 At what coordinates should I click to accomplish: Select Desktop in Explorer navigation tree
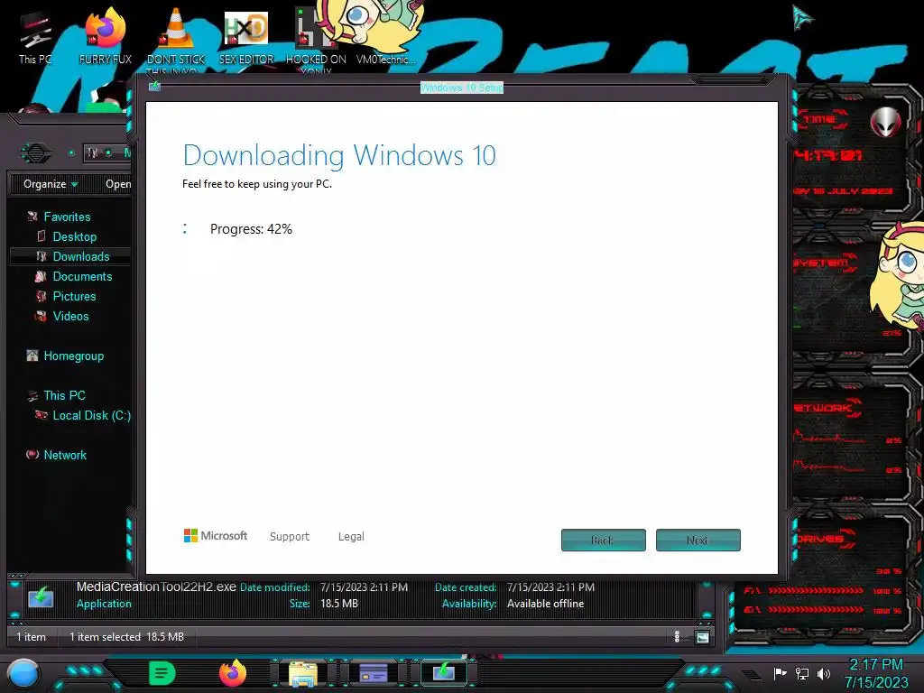(x=75, y=236)
